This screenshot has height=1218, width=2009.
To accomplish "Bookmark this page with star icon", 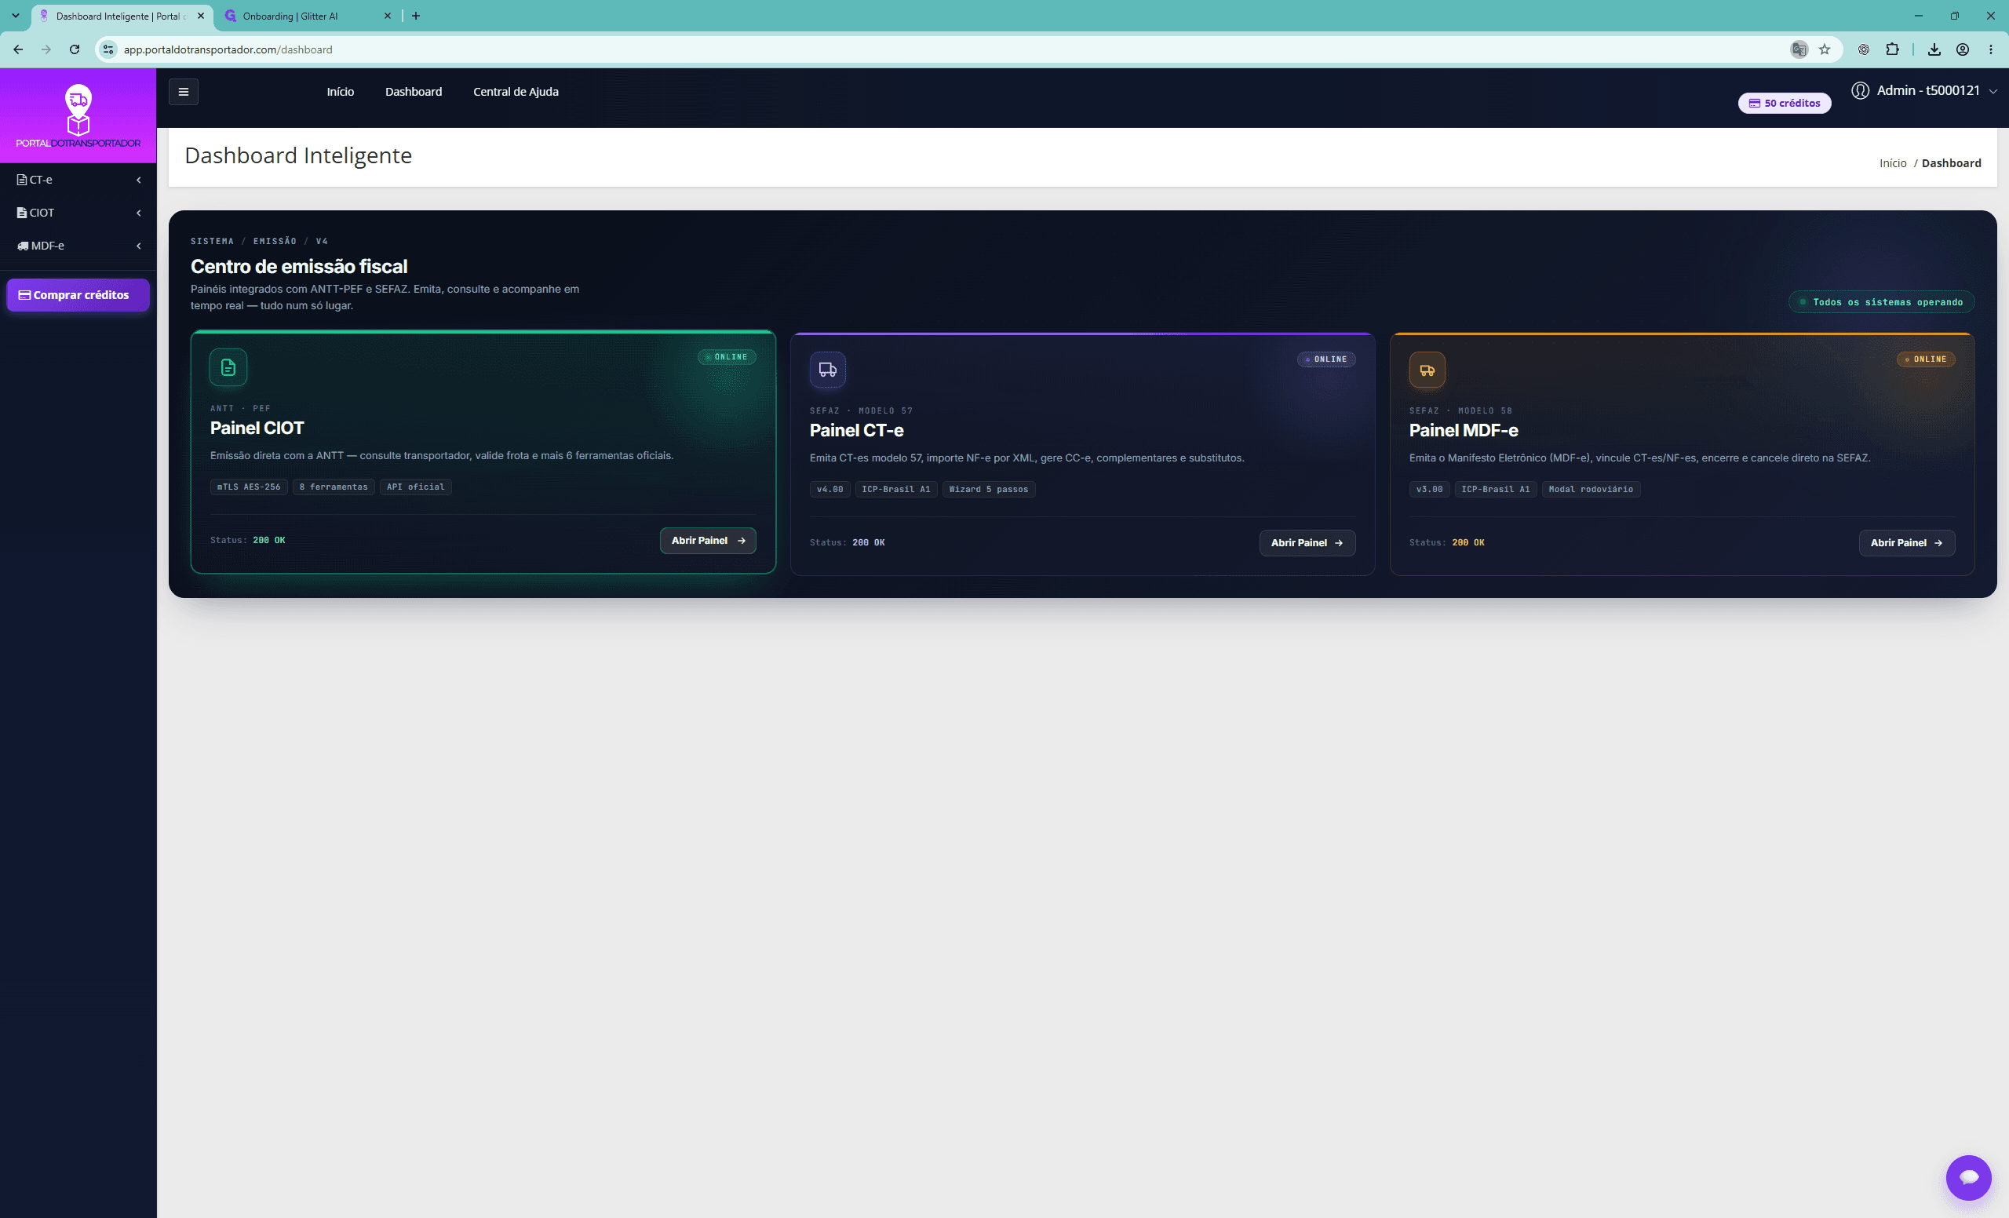I will point(1824,49).
